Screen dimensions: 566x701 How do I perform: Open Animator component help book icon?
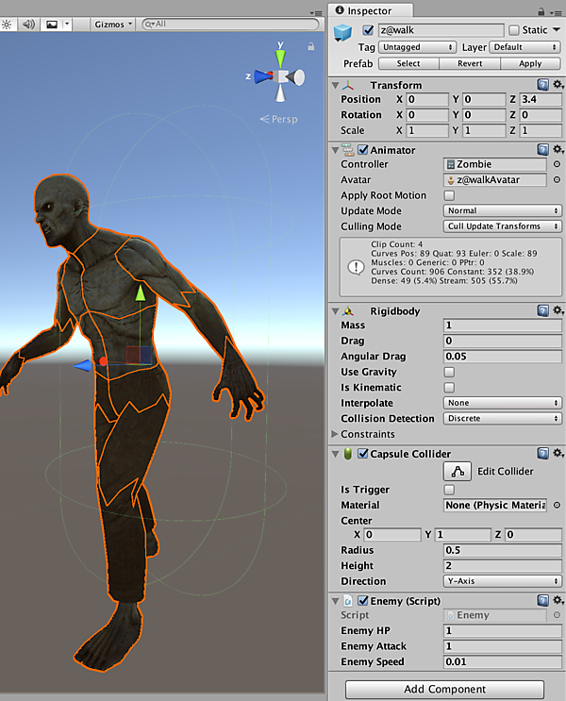click(542, 149)
